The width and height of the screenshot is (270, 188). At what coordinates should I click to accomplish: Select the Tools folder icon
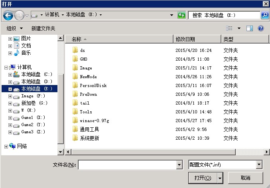(x=75, y=112)
